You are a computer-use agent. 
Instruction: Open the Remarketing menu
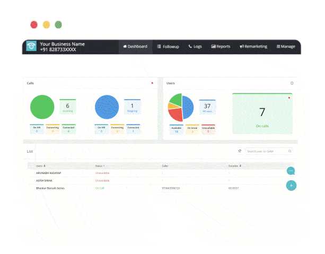coord(253,47)
